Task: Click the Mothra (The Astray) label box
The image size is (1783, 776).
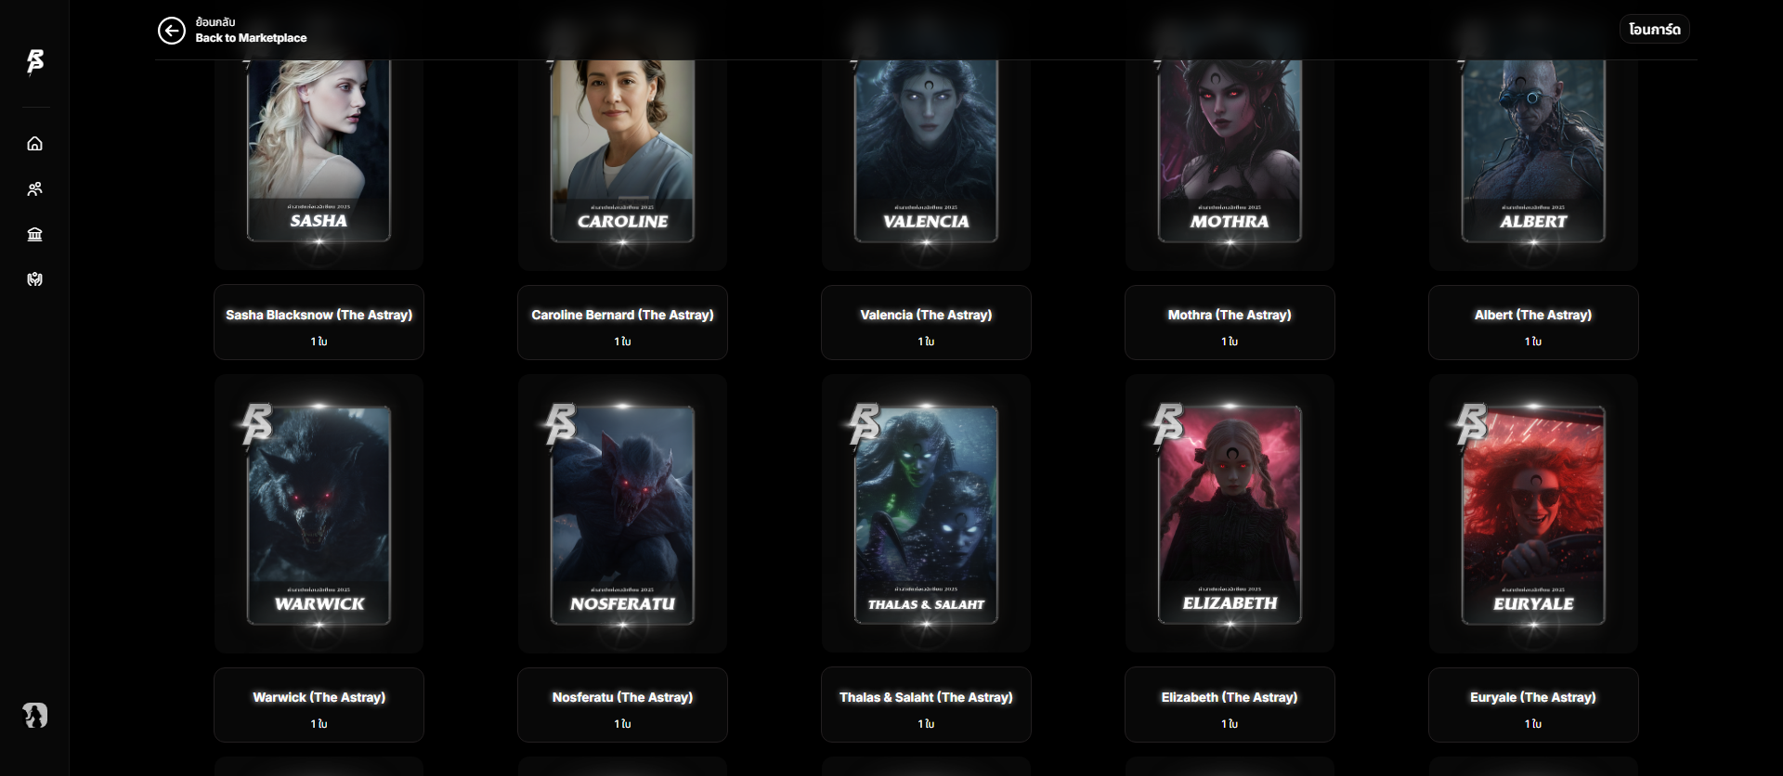Action: click(1230, 322)
